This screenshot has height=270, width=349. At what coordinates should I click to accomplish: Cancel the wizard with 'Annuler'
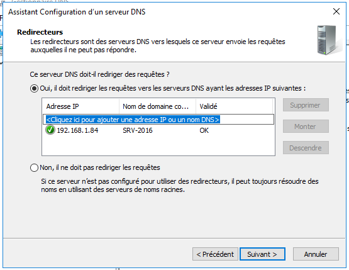316,254
